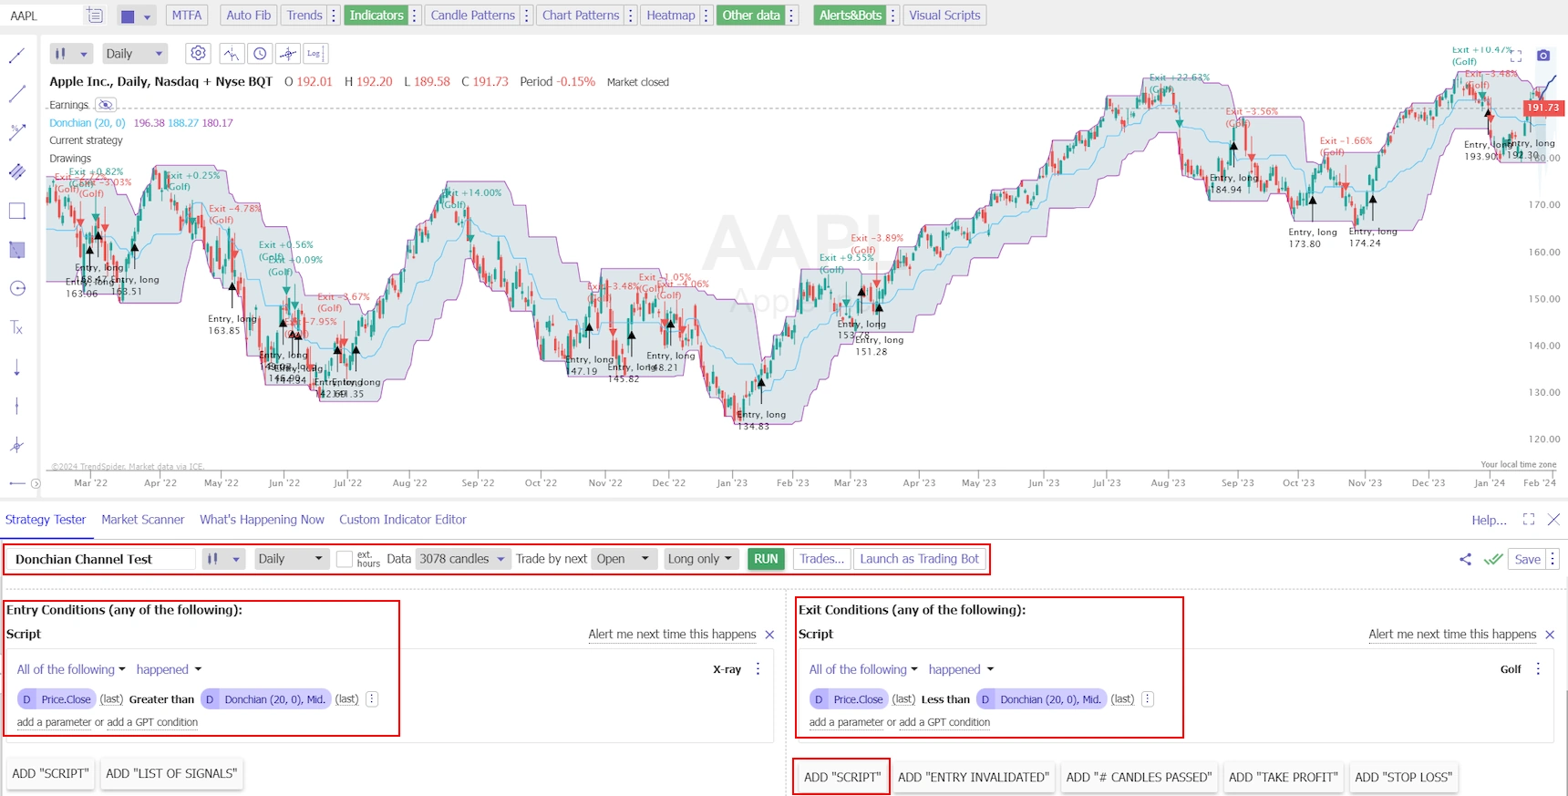Select the parallel channel drawing tool
This screenshot has width=1568, height=796.
pos(16,171)
